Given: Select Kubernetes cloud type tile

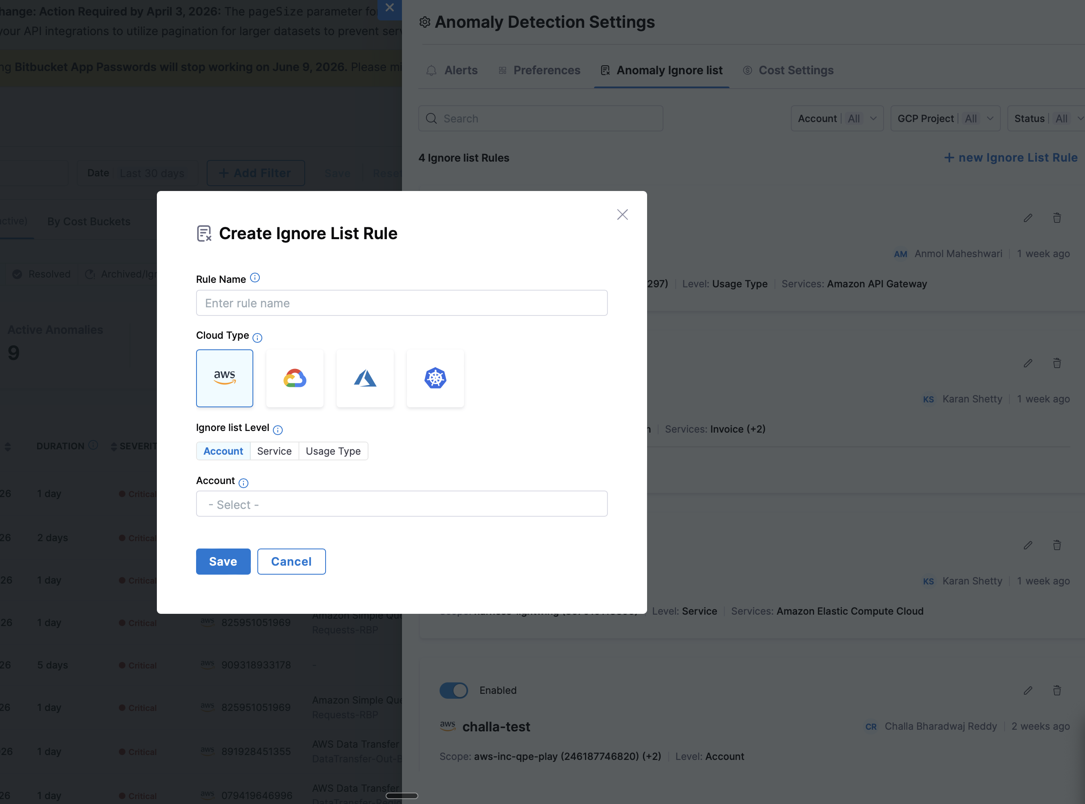Looking at the screenshot, I should [x=435, y=378].
